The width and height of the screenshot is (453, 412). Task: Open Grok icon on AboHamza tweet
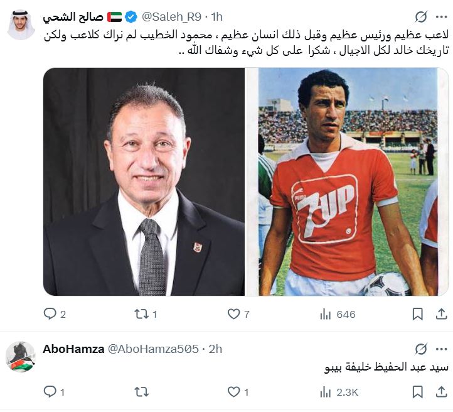[x=421, y=349]
